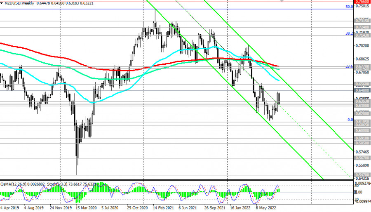
Task: Click the 0.73150 level price tag
Action: pos(362,21)
